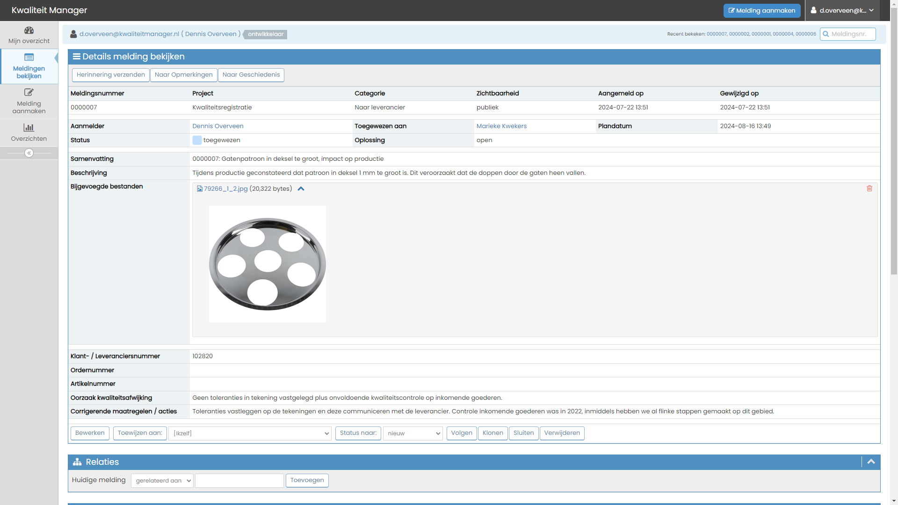Click toegewezen status color swatch
Viewport: 898px width, 505px height.
[197, 140]
